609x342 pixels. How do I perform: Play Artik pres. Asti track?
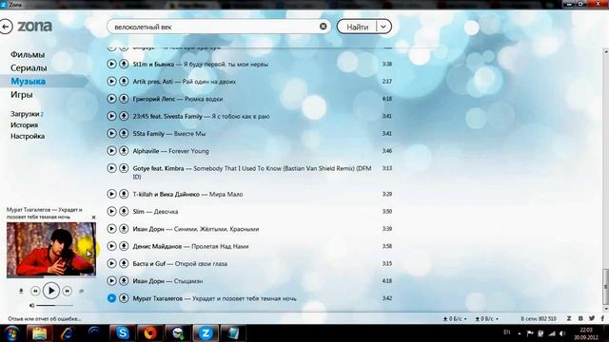tap(111, 82)
